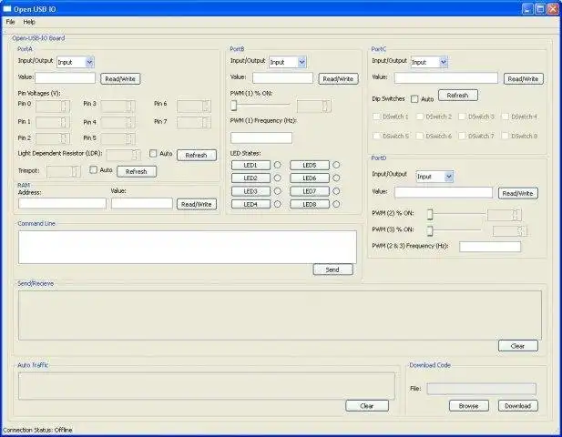This screenshot has height=437, width=562.
Task: Toggle the LED8 button
Action: 310,204
